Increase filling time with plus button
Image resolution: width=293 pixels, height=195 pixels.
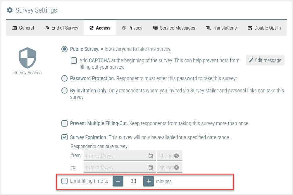click(x=149, y=181)
